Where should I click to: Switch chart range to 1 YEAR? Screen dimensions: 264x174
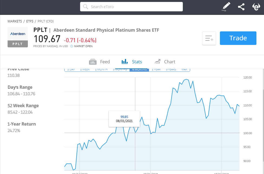(x=156, y=70)
